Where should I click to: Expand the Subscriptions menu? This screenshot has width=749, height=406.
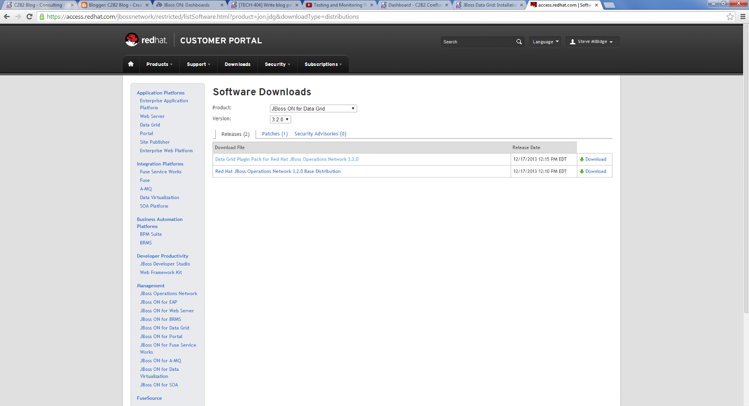[323, 64]
